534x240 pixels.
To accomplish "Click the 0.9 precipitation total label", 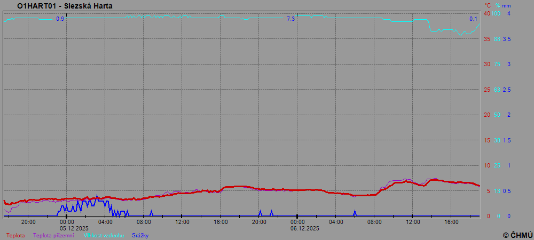I will click(60, 19).
